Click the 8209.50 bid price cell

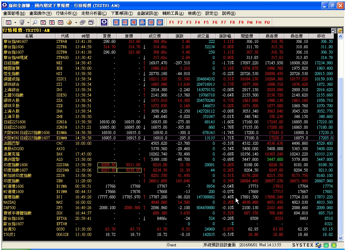coord(107,165)
